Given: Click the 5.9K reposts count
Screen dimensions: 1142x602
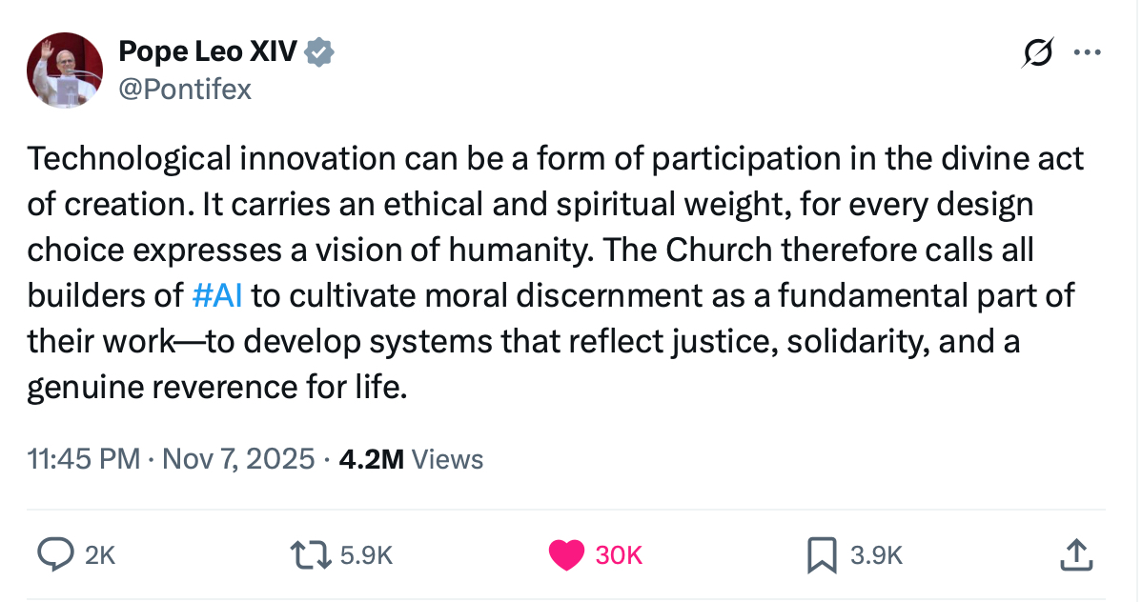Looking at the screenshot, I should pyautogui.click(x=366, y=555).
